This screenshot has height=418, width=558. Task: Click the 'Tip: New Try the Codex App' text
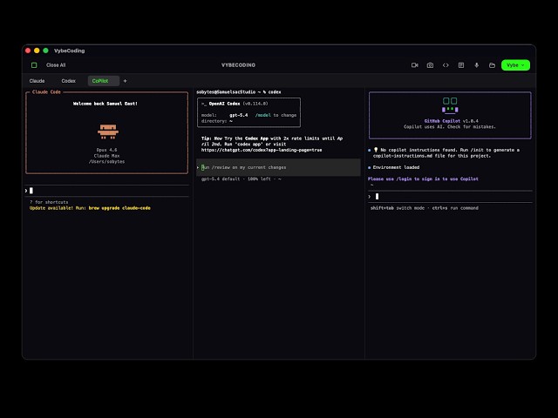point(272,141)
